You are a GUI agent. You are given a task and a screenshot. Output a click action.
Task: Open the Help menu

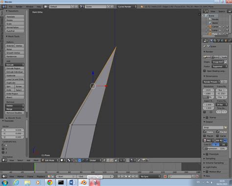point(39,7)
